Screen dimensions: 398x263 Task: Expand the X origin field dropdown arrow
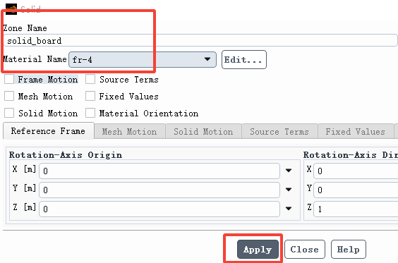pyautogui.click(x=289, y=171)
